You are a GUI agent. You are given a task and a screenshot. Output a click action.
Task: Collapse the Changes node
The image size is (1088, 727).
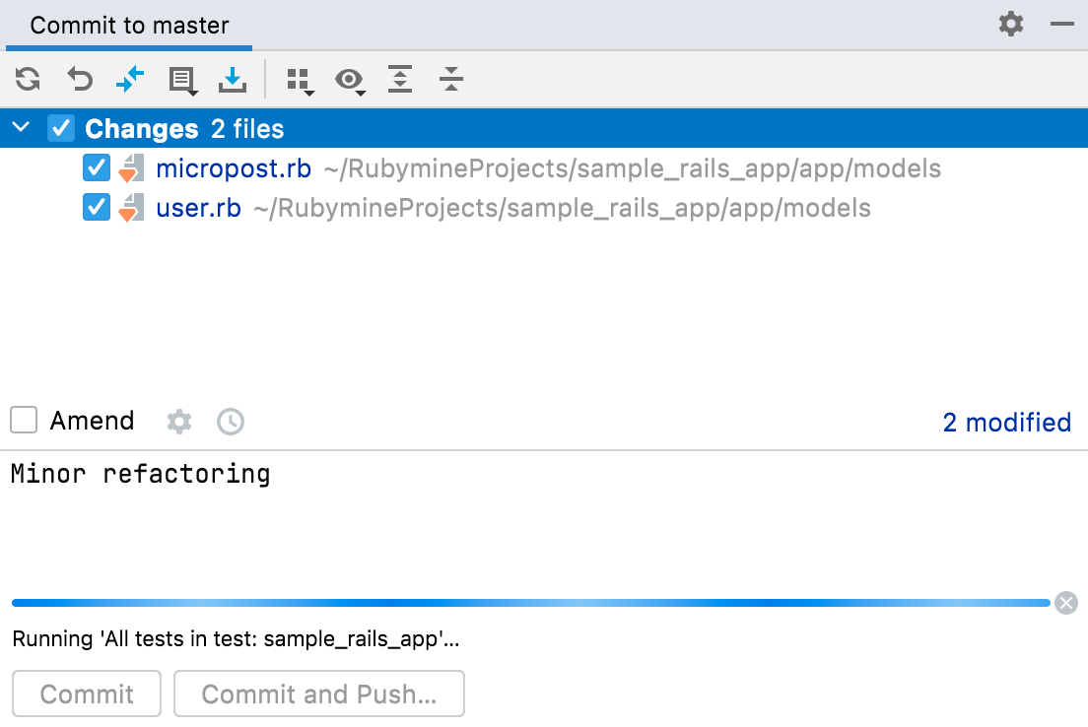(20, 127)
